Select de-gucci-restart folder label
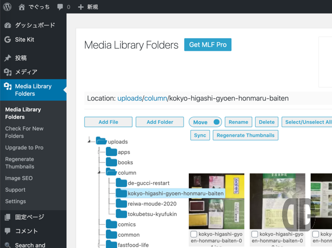 pyautogui.click(x=149, y=183)
